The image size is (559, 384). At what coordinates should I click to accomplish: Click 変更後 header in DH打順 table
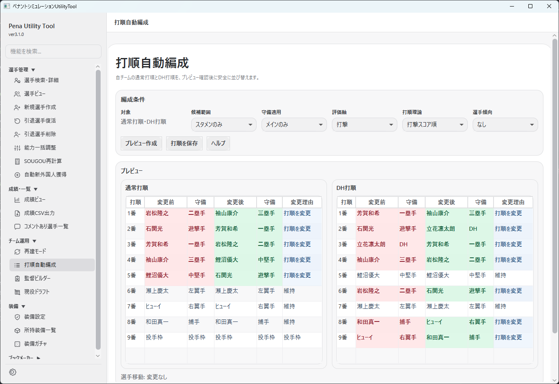(x=446, y=202)
